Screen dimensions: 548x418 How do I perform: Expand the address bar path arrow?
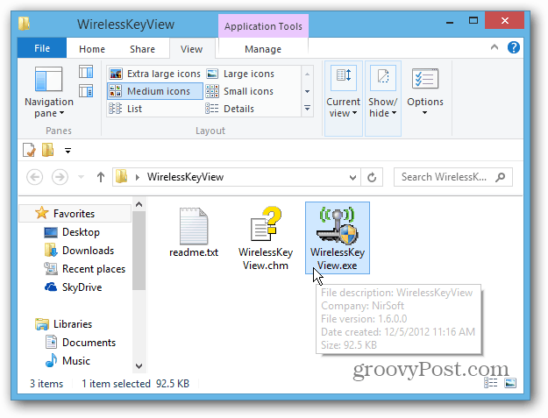click(x=138, y=177)
